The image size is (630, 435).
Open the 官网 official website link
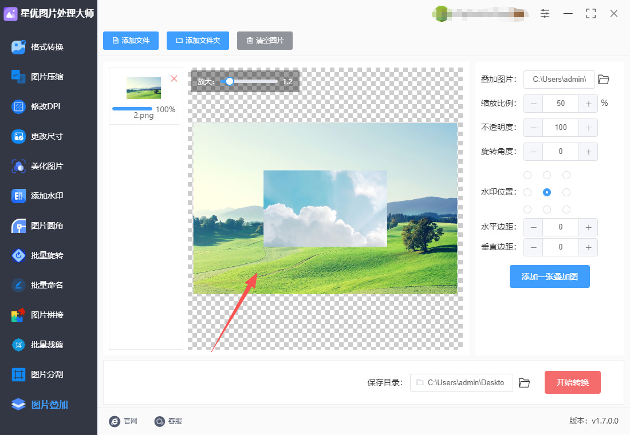click(x=123, y=421)
